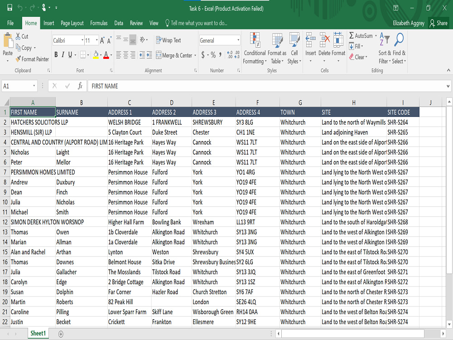Viewport: 453px width, 340px height.
Task: Toggle touch/mouse mode icon
Action: (44, 8)
